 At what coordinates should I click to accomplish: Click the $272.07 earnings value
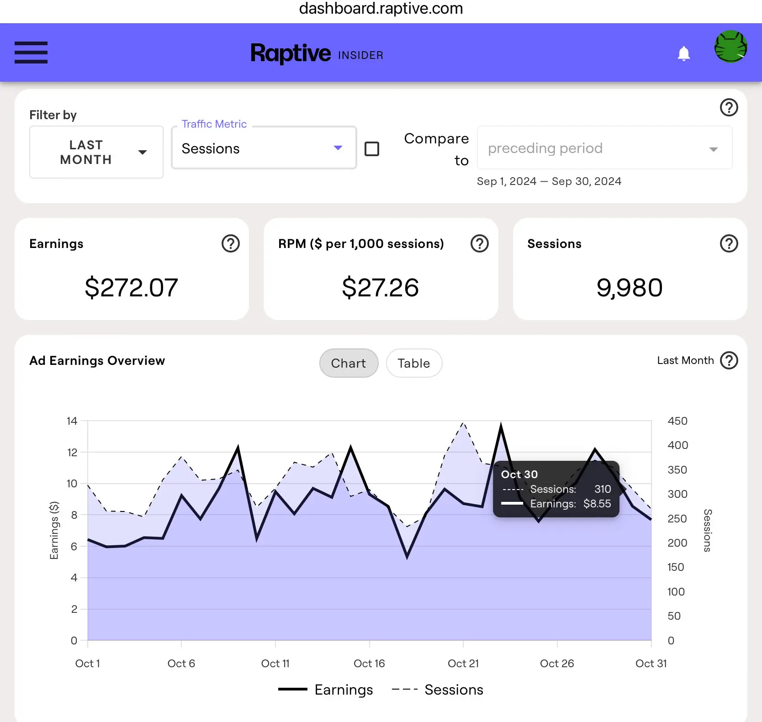click(x=132, y=288)
